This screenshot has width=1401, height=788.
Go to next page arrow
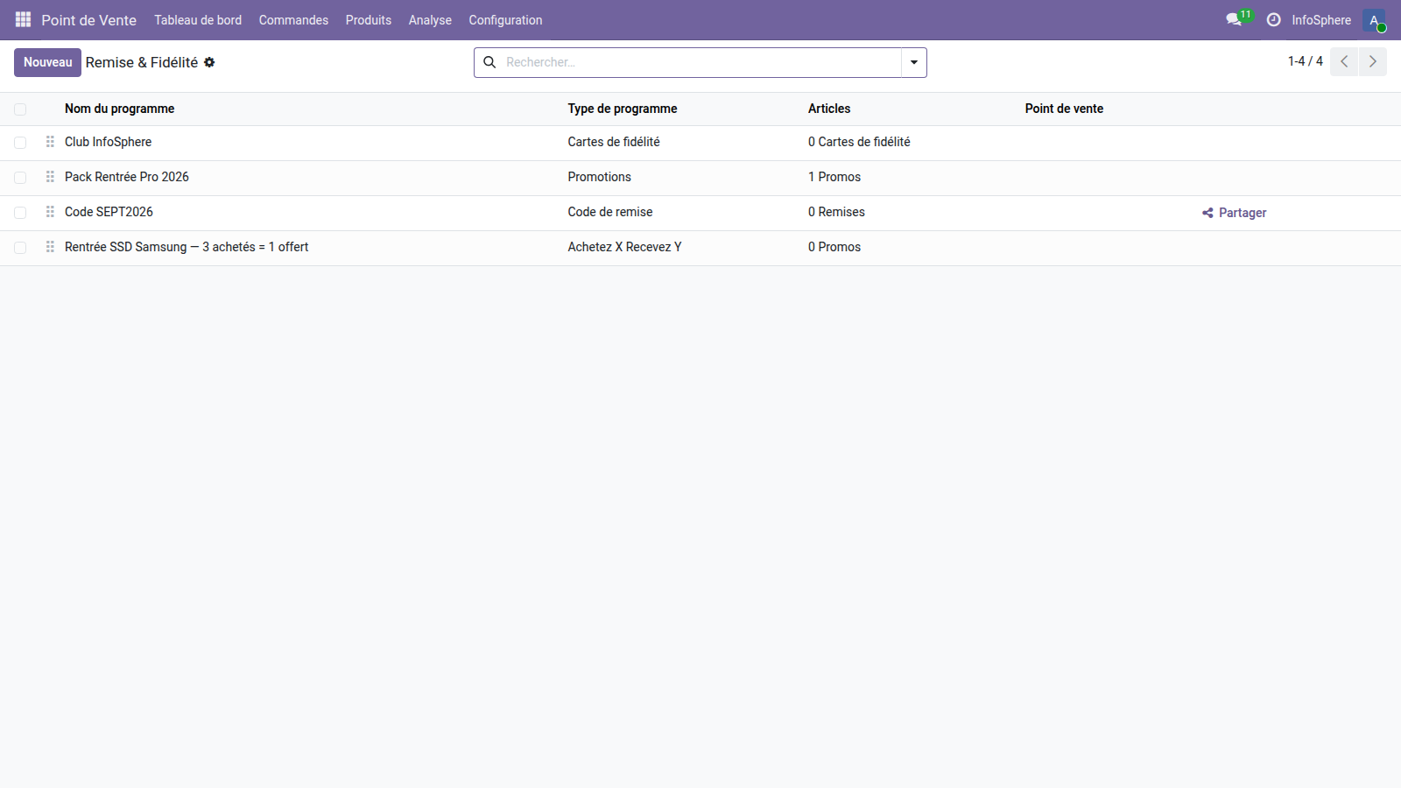click(1372, 61)
